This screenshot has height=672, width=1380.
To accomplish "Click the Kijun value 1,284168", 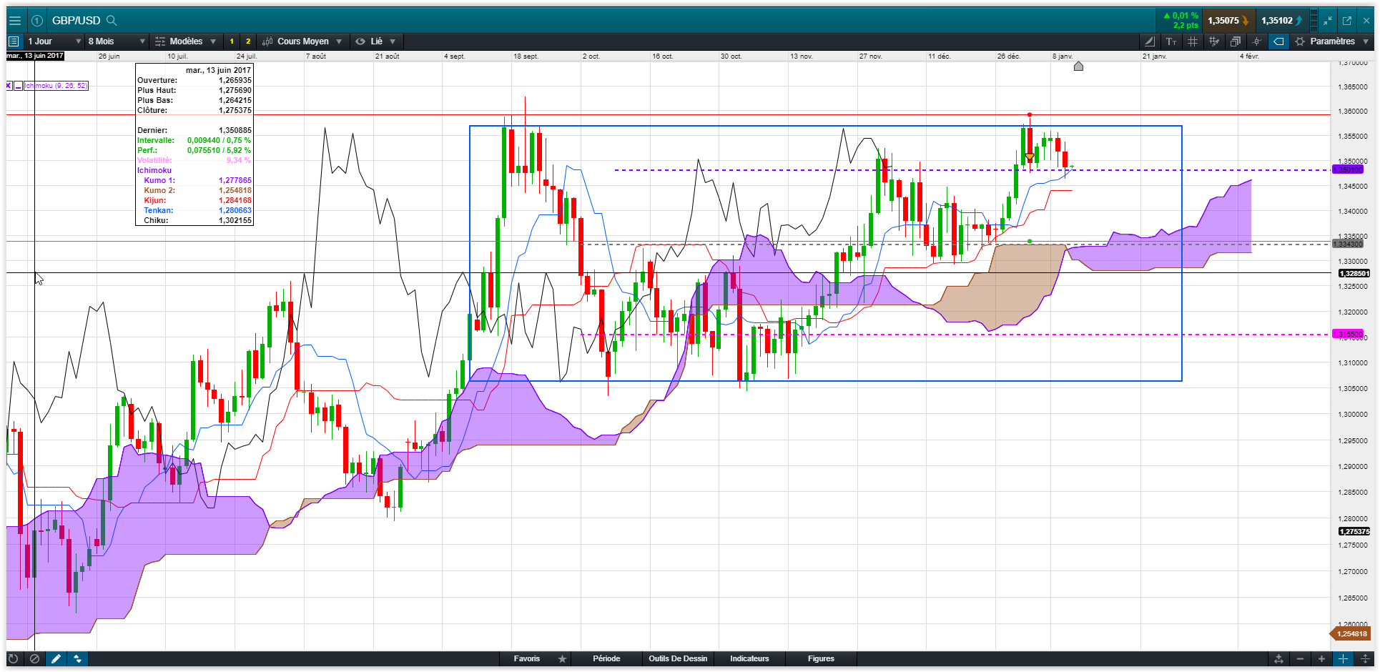I will point(235,201).
